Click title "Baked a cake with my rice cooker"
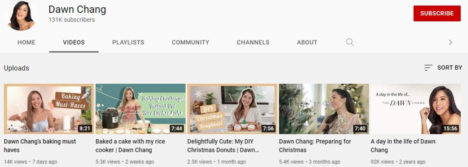Viewport: 468px width, 167px height. (130, 146)
